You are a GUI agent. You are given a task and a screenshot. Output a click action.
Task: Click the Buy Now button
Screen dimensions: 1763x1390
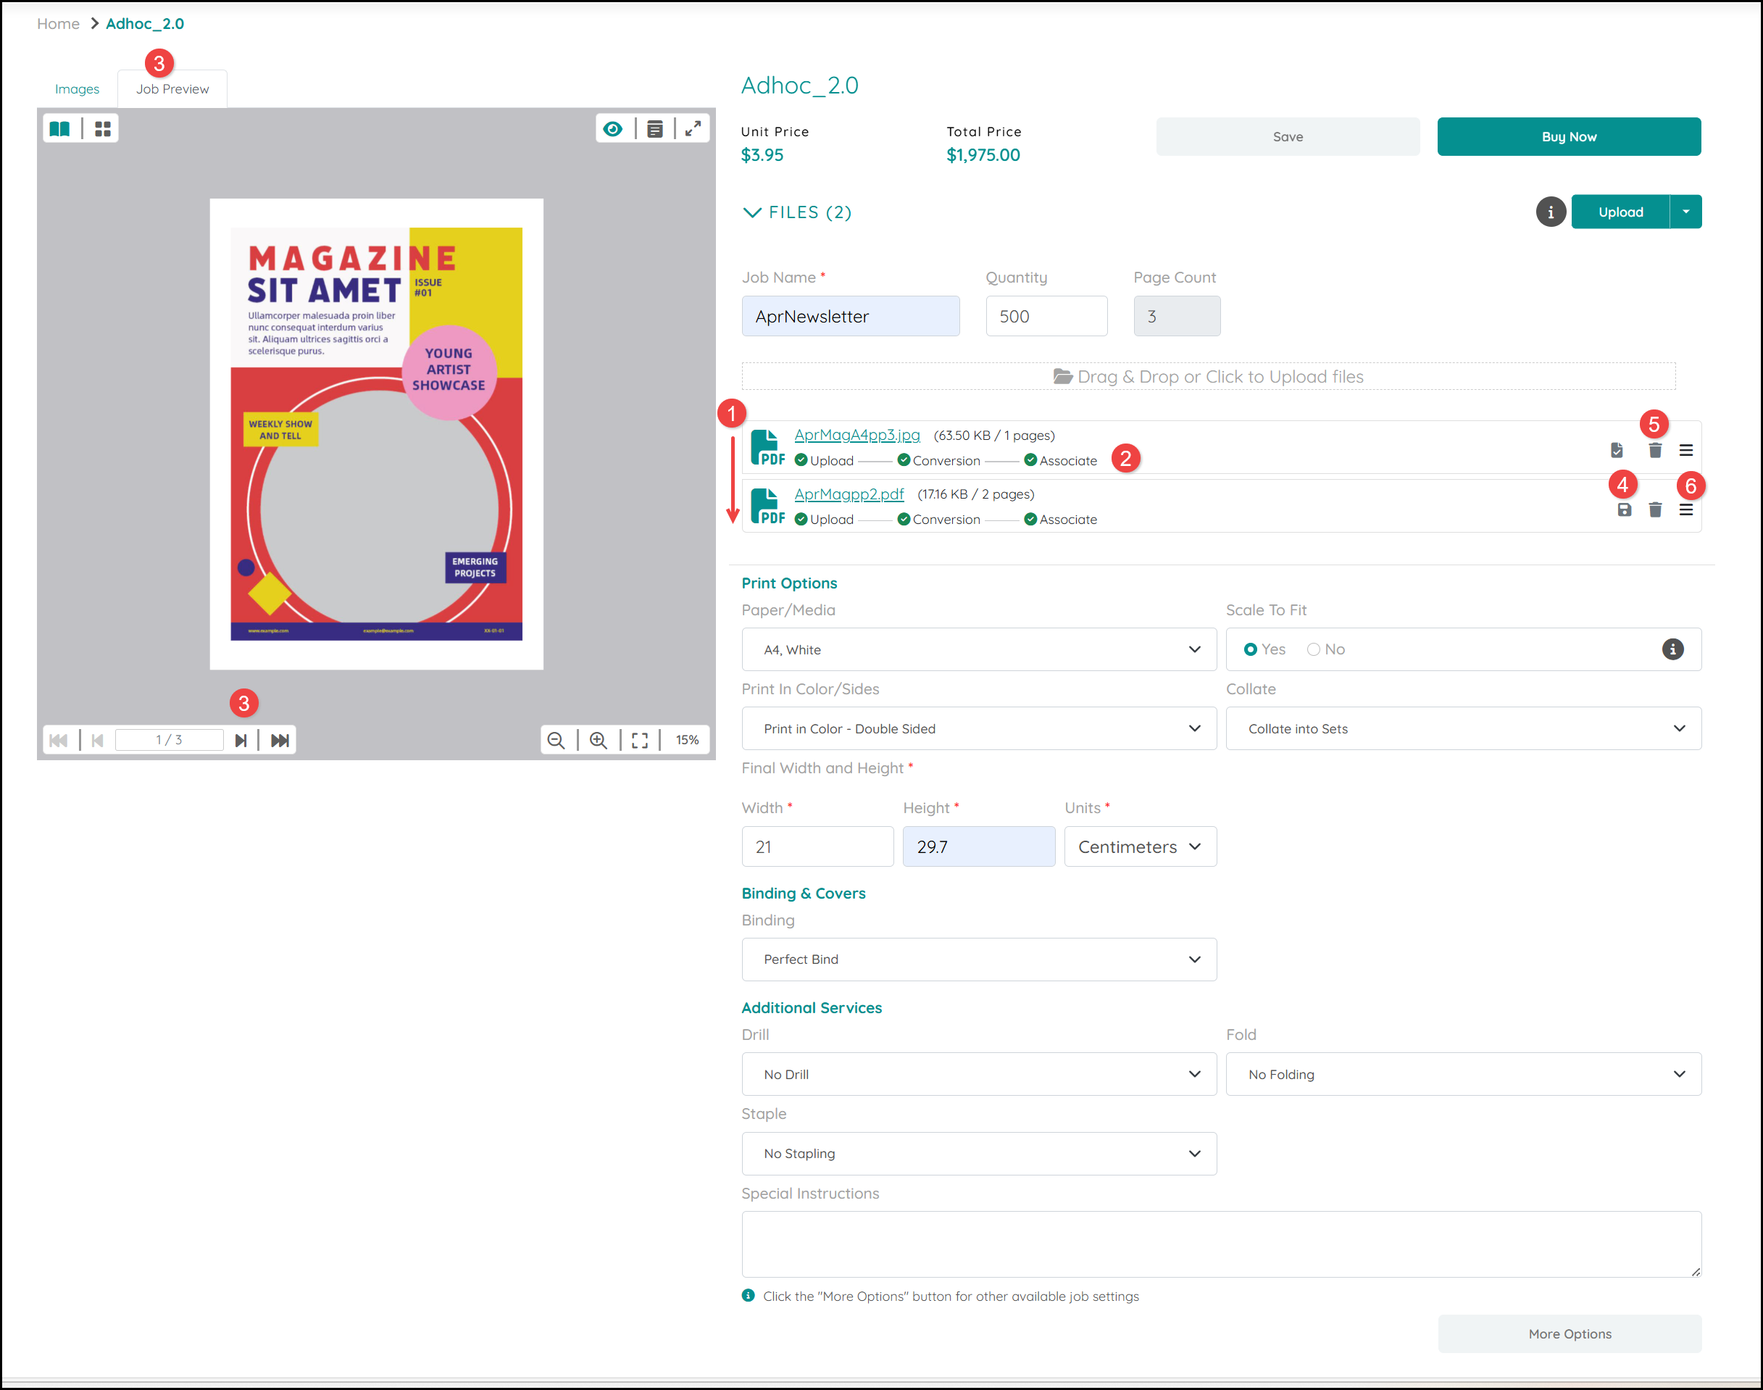click(1569, 137)
